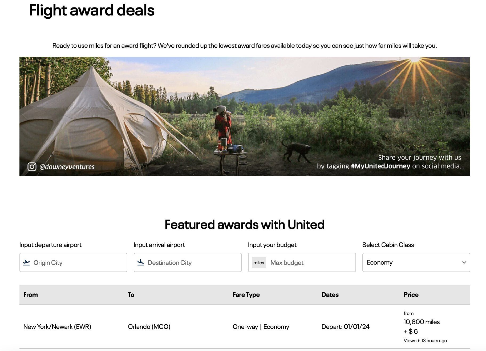
Task: Click the @downeyventures Instagram handle
Action: coord(67,167)
